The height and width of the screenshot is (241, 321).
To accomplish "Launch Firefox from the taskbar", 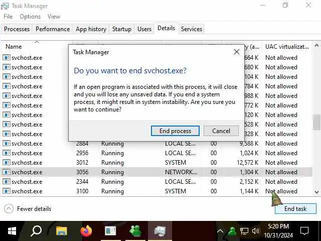I will pos(86,231).
